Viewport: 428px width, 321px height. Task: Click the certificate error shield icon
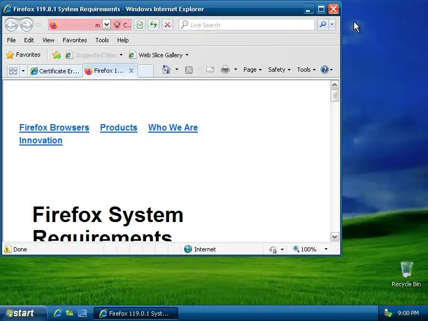pos(117,25)
